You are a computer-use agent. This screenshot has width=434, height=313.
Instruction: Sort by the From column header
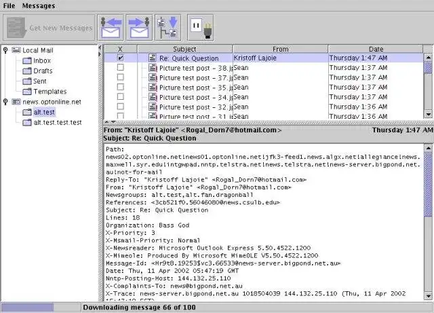280,49
